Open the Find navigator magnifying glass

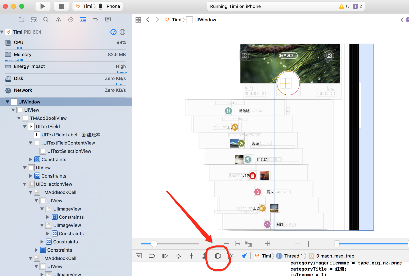click(46, 19)
